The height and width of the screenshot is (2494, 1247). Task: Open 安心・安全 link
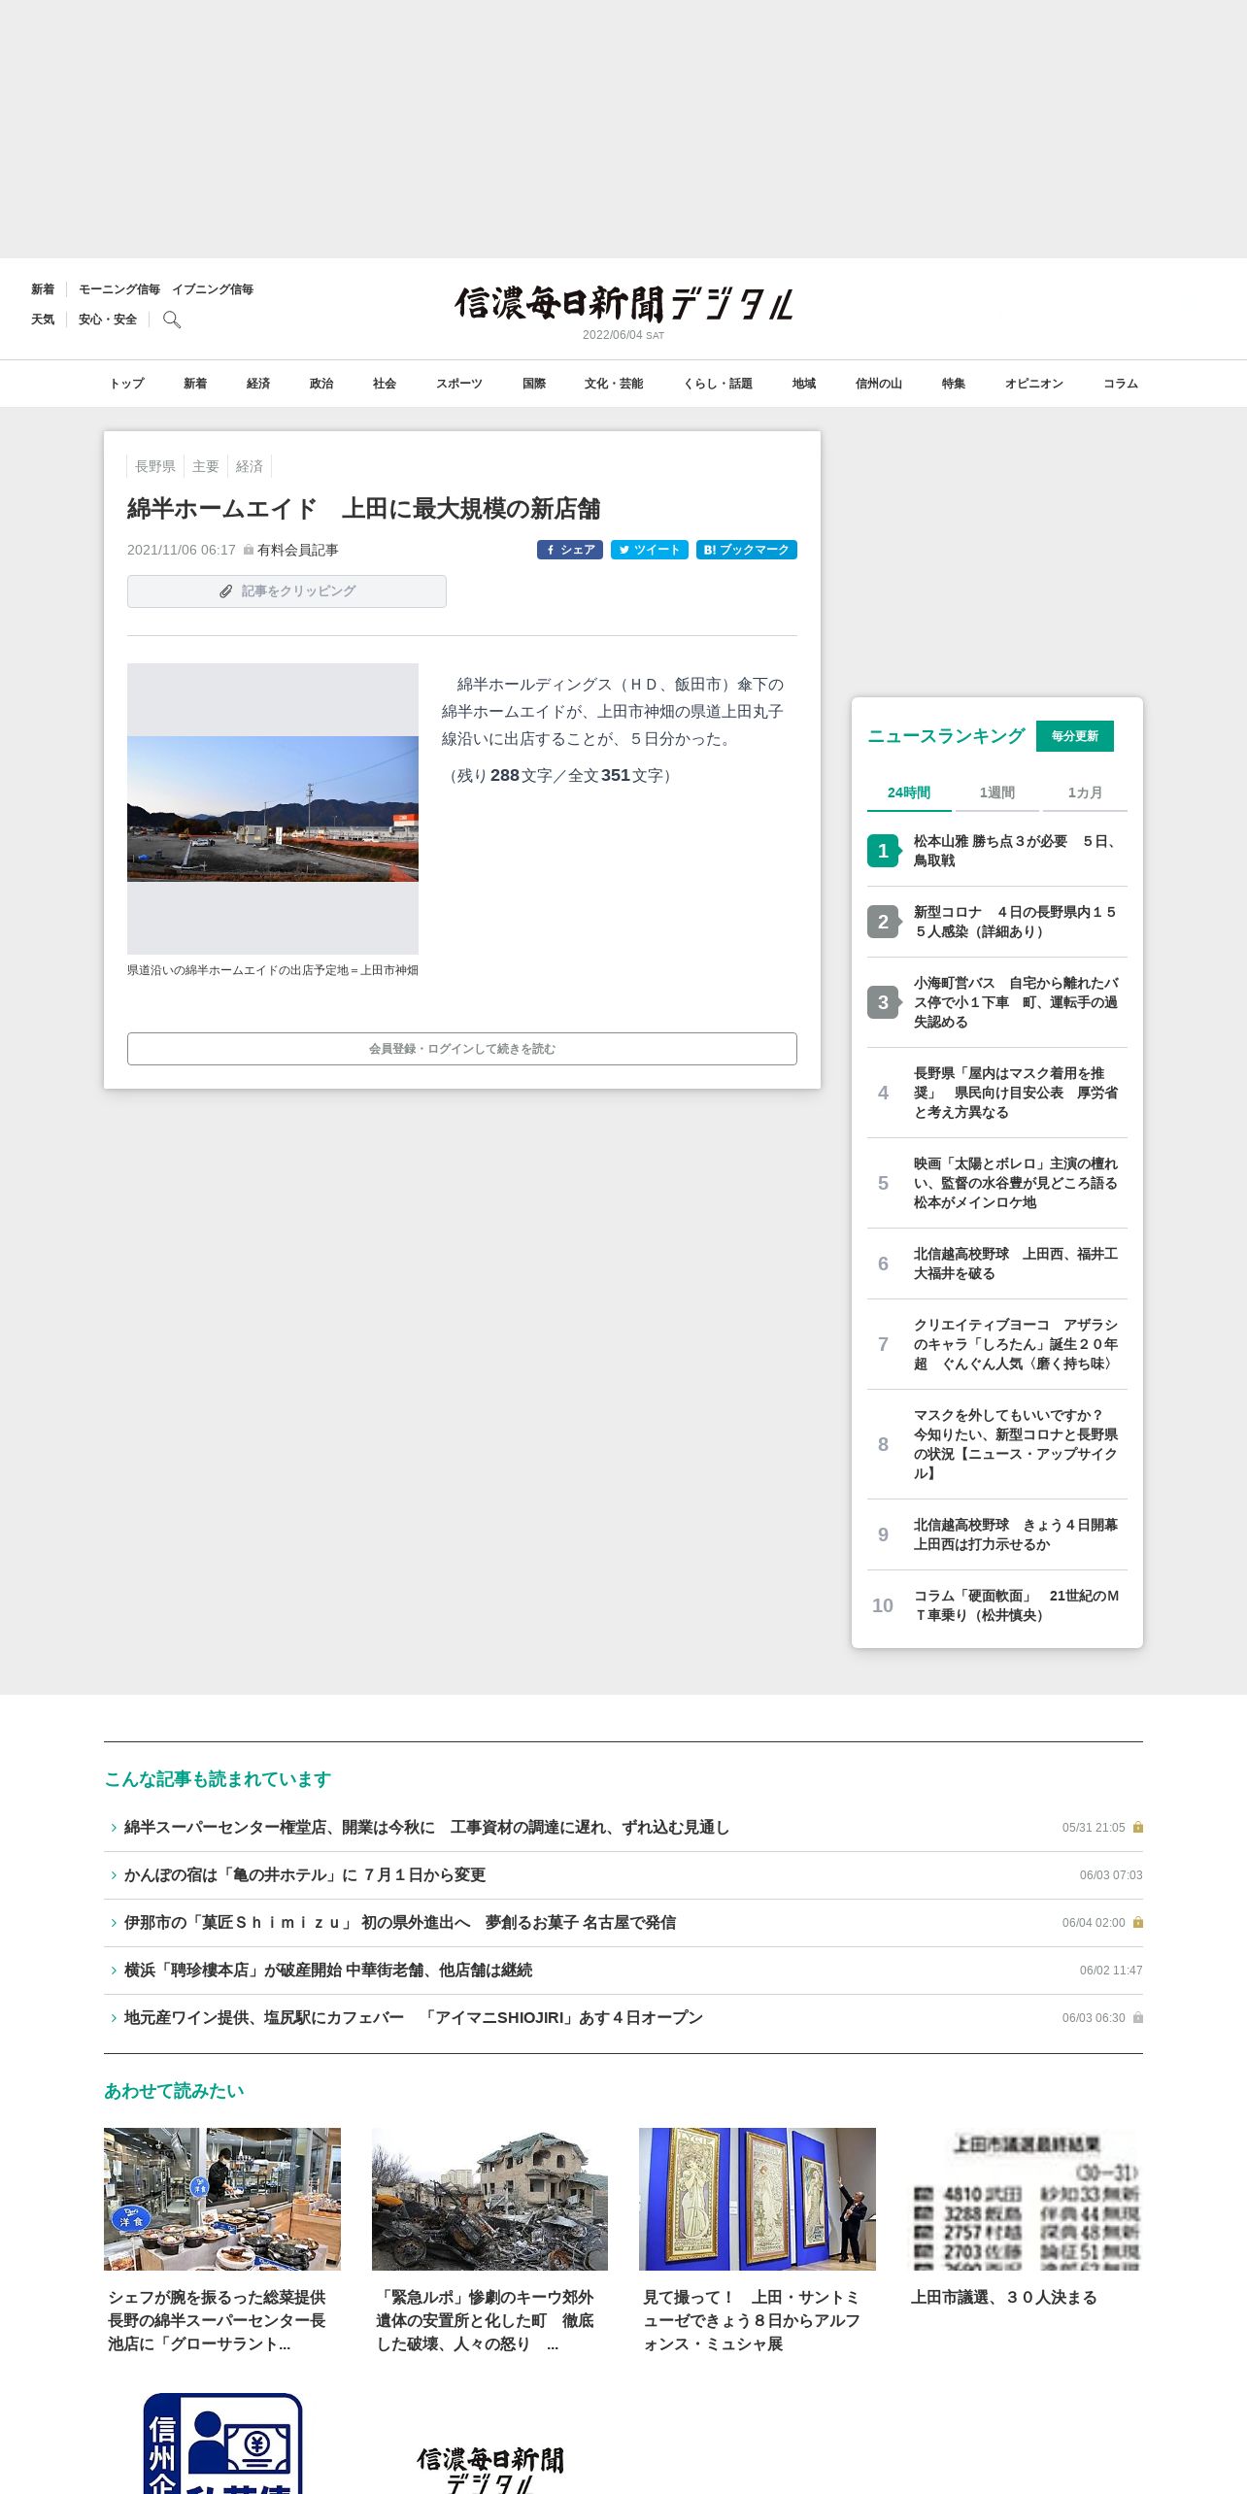point(108,320)
